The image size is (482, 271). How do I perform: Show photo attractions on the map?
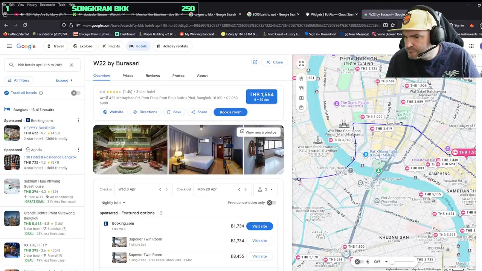click(x=301, y=98)
